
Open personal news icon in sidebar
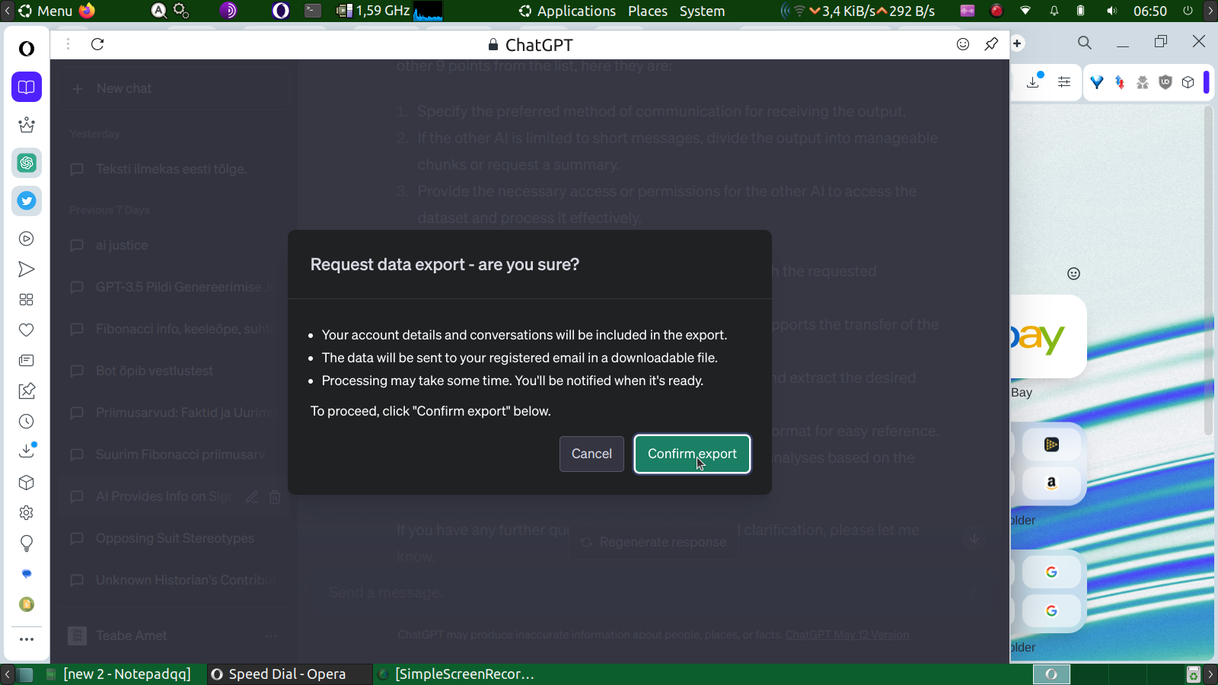click(27, 361)
